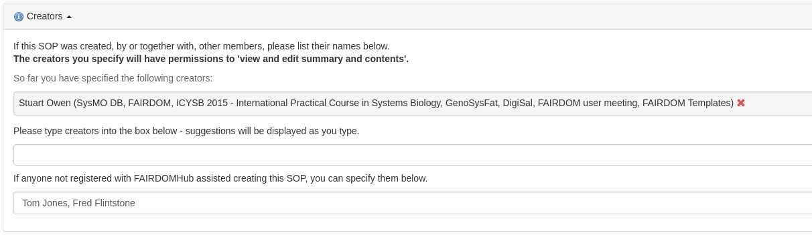Click the 'not registered with FAIRDOMHub' instruction text
812x241 pixels.
pos(220,178)
